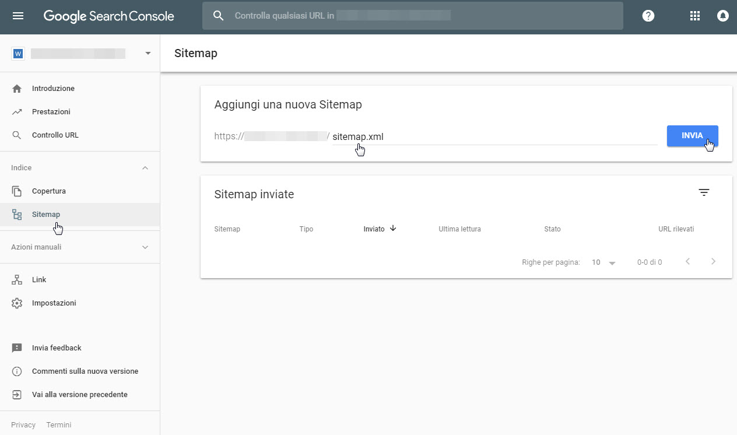This screenshot has width=737, height=435.
Task: Go to next page of sitemap table
Action: click(714, 262)
